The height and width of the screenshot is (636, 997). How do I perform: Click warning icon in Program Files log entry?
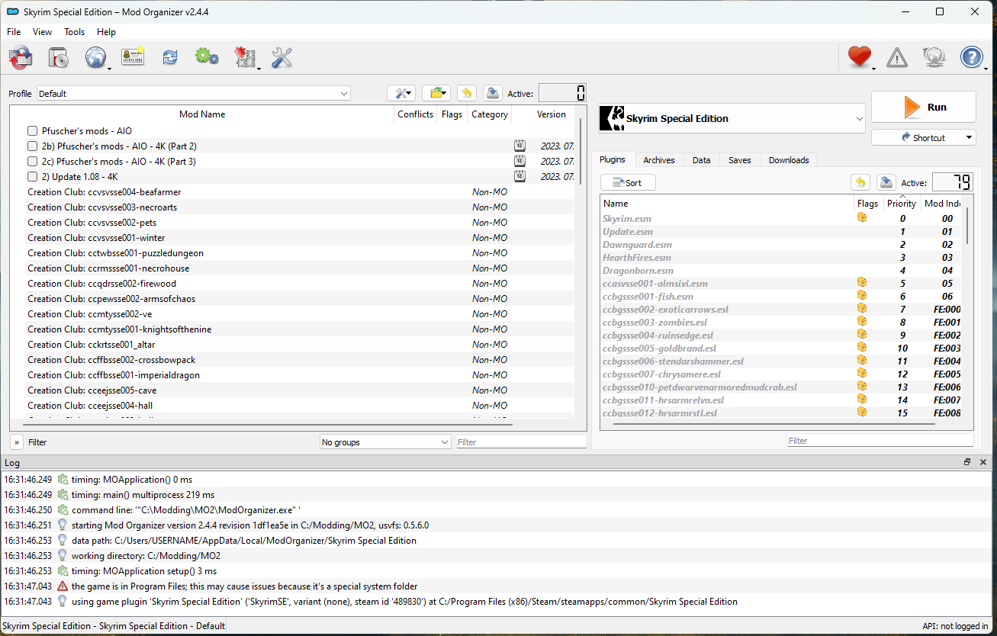coord(63,586)
